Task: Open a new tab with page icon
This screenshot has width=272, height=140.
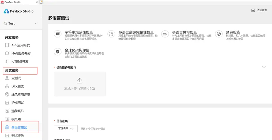Action: coord(41,2)
